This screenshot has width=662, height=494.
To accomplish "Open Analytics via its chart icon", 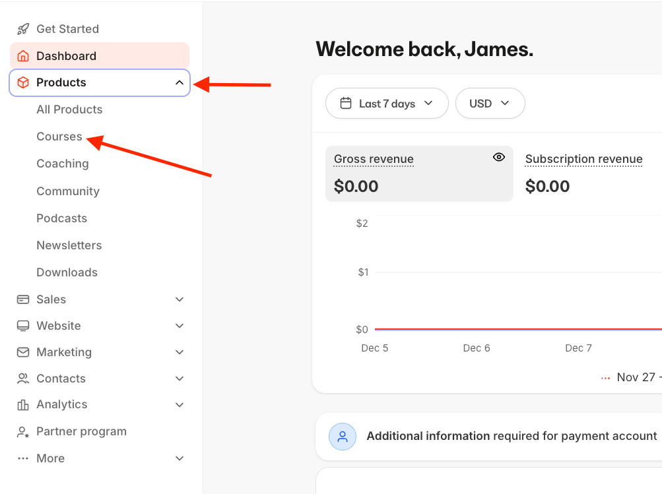I will tap(22, 404).
